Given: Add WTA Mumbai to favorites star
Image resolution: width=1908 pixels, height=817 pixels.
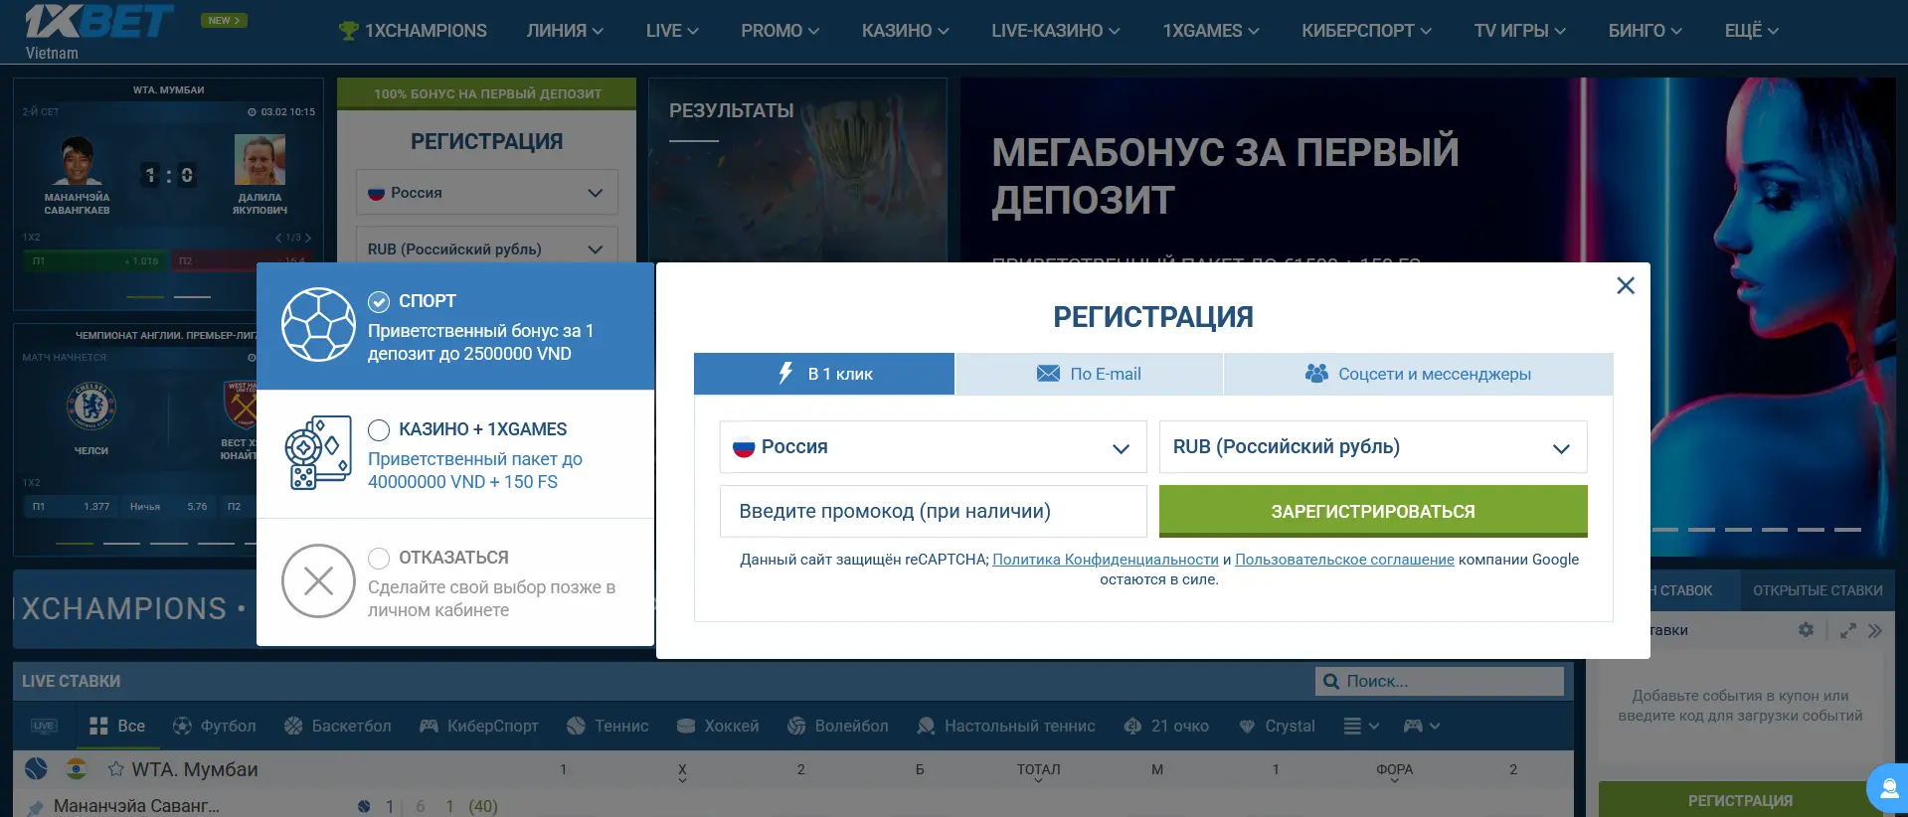Looking at the screenshot, I should click(116, 769).
